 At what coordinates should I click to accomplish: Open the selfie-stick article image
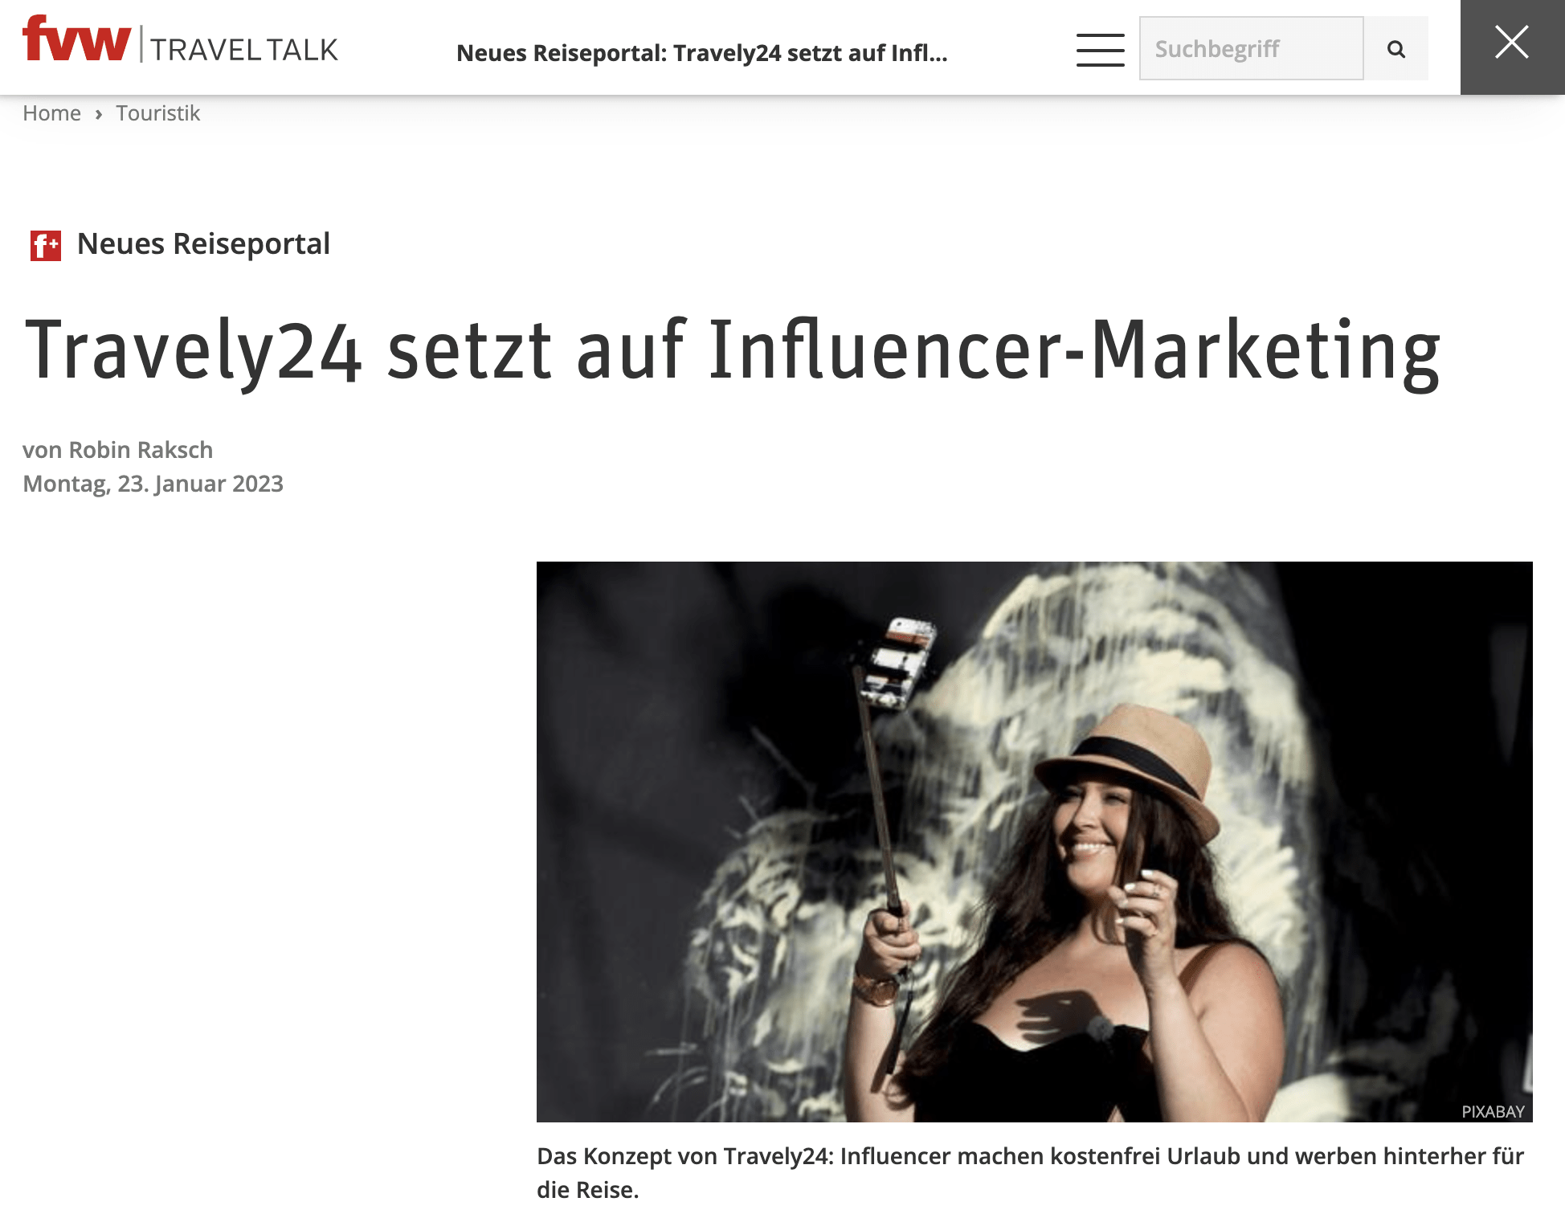pyautogui.click(x=1035, y=841)
